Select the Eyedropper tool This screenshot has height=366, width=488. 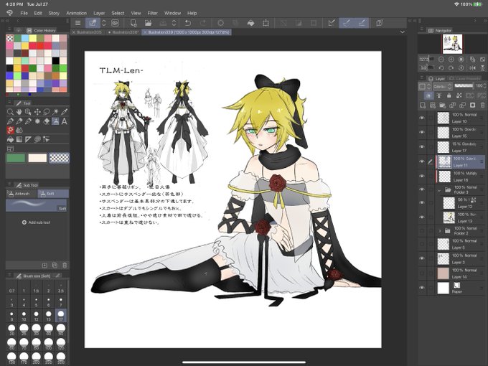click(65, 112)
